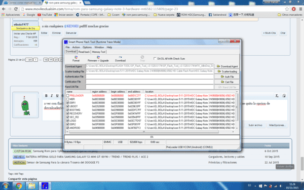Toggle italic in the reply editor
304x190 pixels.
[x=52, y=96]
